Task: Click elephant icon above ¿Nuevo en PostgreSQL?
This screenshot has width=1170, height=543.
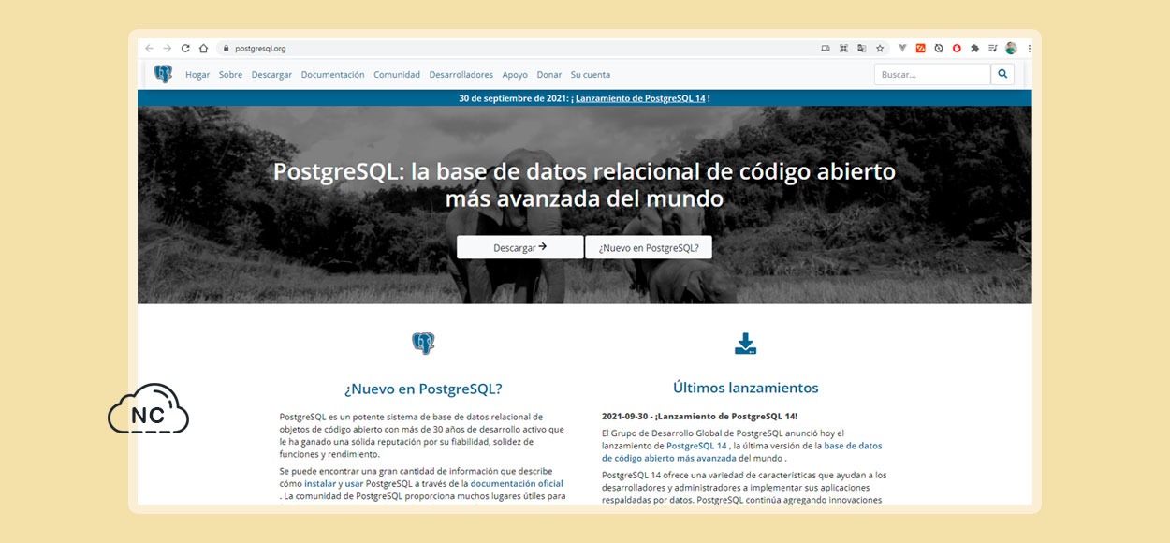Action: pos(423,344)
